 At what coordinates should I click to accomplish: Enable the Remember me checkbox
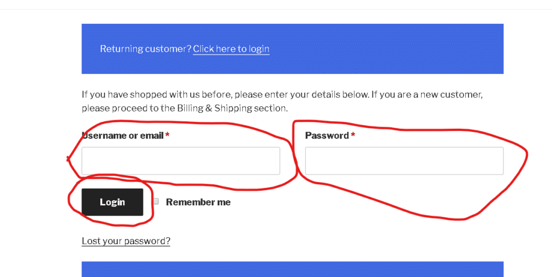tap(156, 202)
